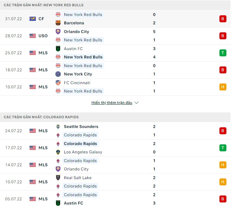Image resolution: width=233 pixels, height=208 pixels.
Task: Select the Colorado Rapids section header
Action: (41, 117)
